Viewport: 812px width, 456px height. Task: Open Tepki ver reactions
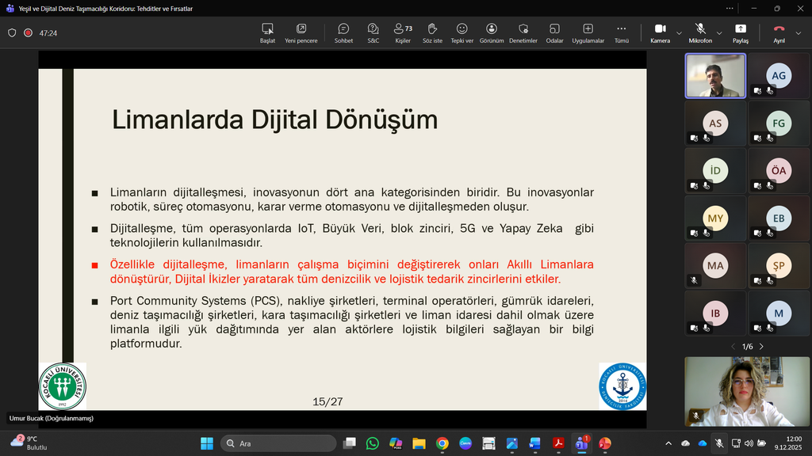[x=462, y=32]
